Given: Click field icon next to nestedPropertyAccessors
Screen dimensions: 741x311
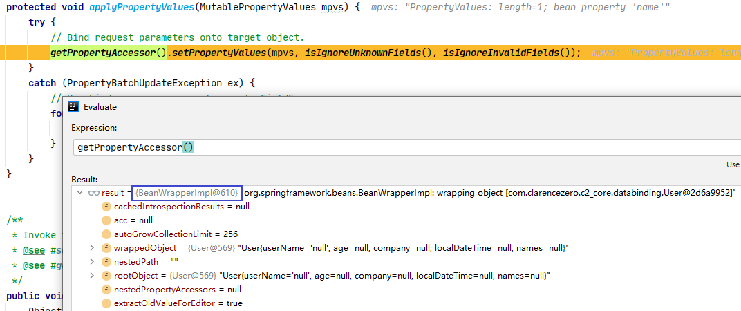Looking at the screenshot, I should tap(106, 289).
